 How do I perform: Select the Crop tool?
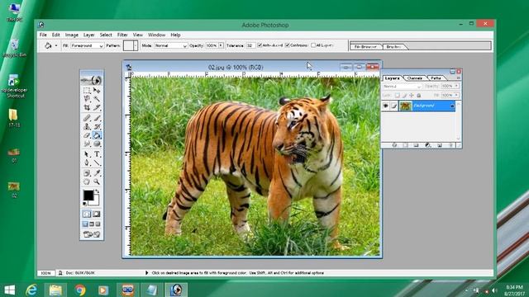point(87,107)
